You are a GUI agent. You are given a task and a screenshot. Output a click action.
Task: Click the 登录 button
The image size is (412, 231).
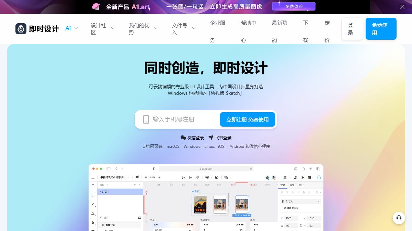pyautogui.click(x=352, y=29)
